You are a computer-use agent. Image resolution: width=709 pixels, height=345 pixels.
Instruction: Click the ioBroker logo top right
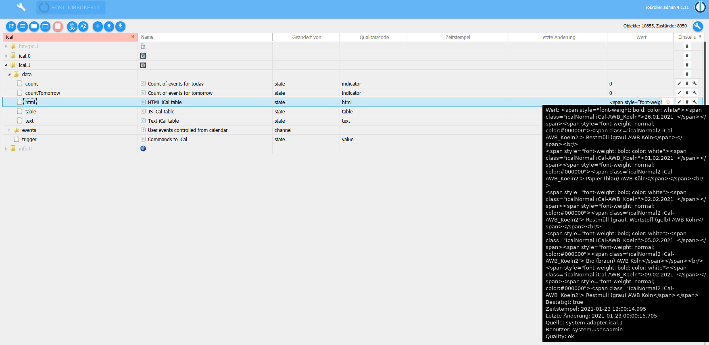coord(700,7)
